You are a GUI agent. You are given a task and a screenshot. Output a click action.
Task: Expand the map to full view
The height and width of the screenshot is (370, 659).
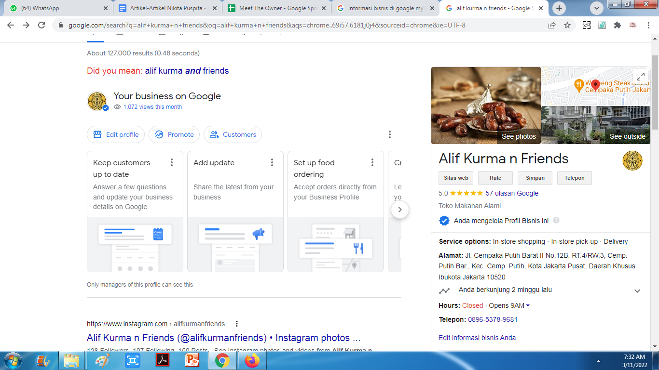click(641, 77)
